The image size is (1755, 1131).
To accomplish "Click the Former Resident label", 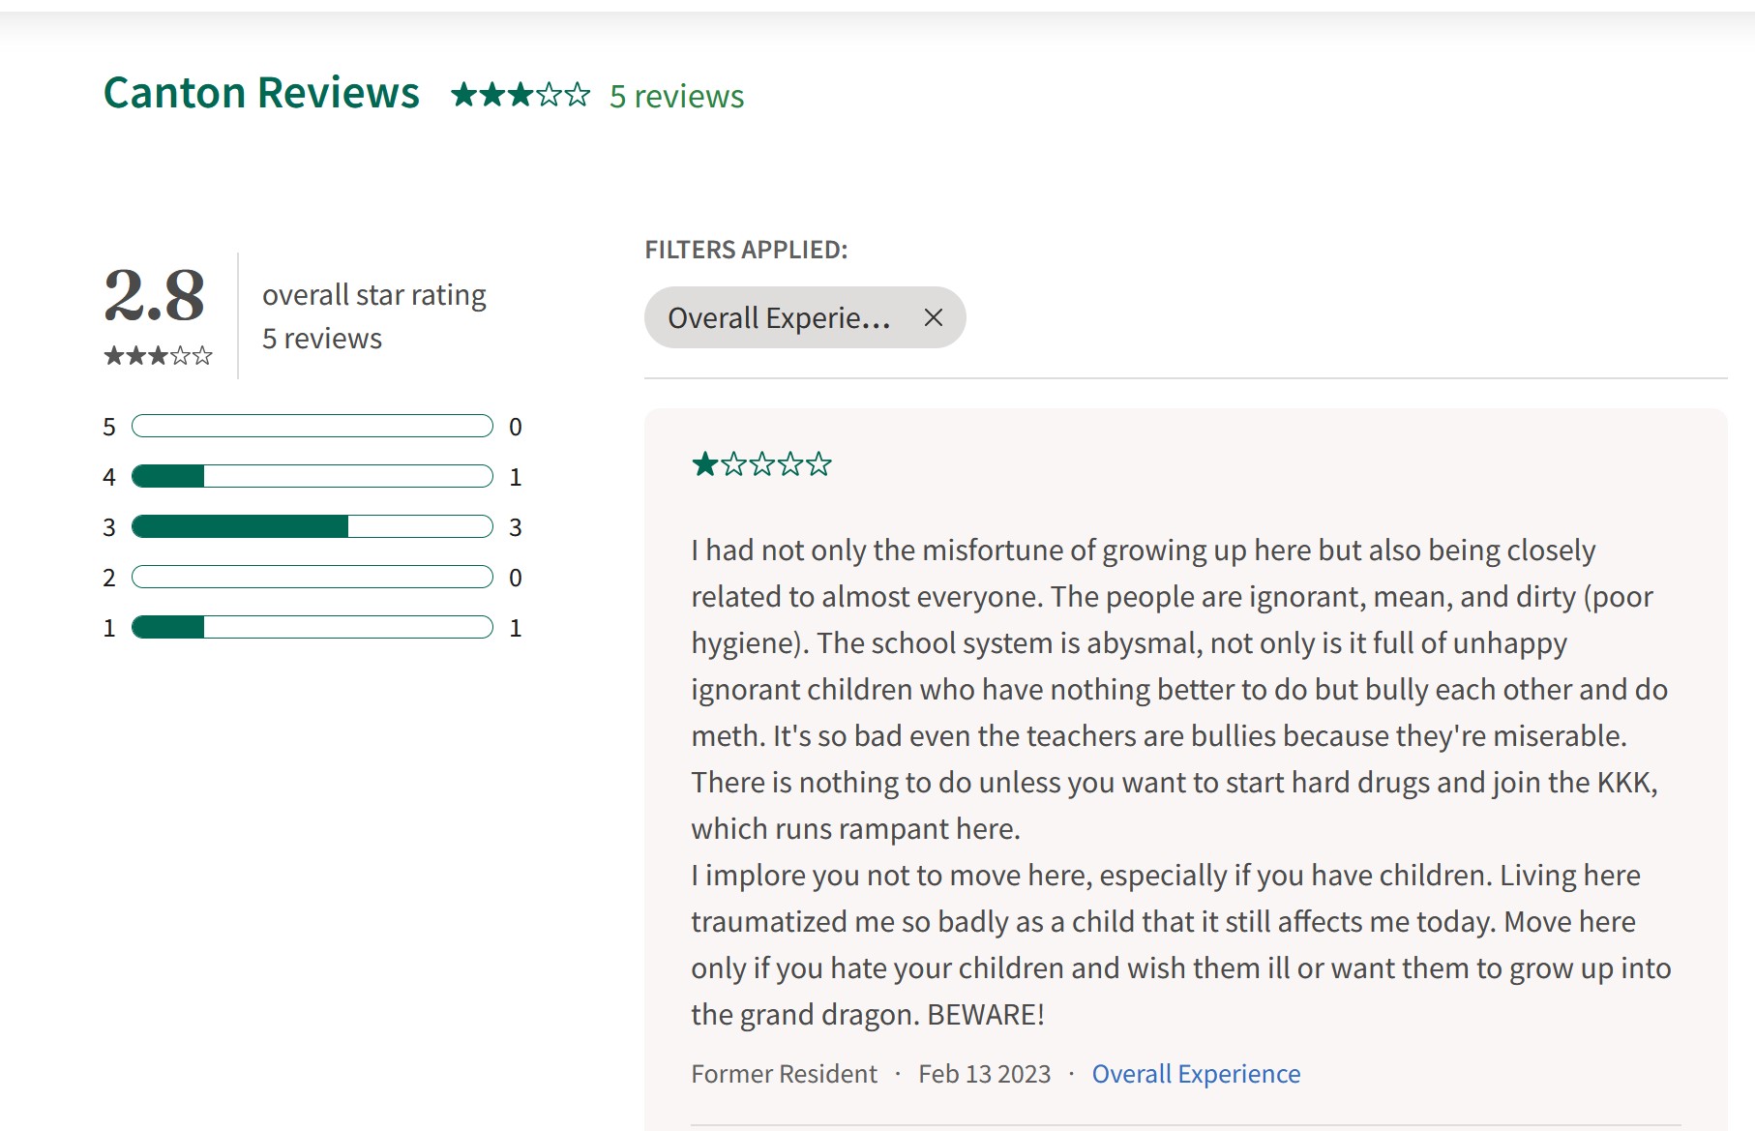I will [784, 1074].
